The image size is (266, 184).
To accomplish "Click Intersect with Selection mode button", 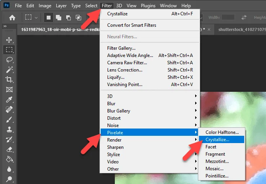I will click(x=78, y=18).
